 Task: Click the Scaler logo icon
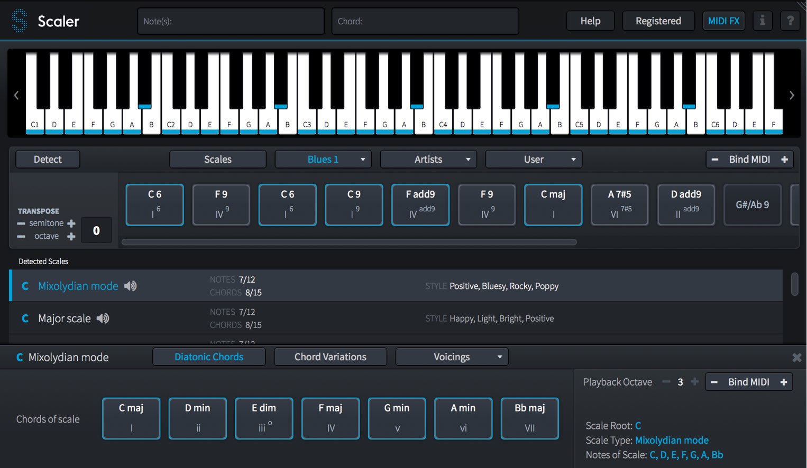coord(20,21)
